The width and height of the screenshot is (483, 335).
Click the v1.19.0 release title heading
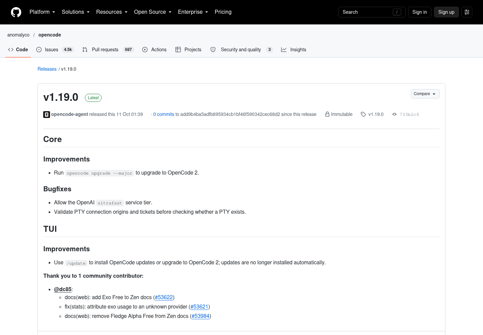[61, 97]
